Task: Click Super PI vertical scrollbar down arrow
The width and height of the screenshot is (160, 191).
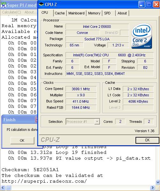Action: tap(157, 182)
